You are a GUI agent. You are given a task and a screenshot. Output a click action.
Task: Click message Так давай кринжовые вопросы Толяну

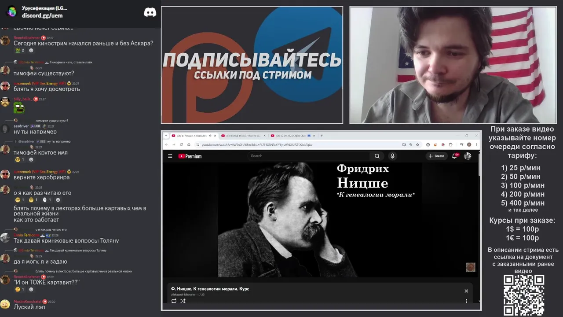66,241
